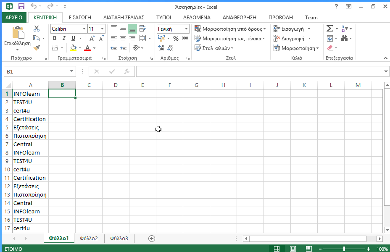The height and width of the screenshot is (252, 390).
Task: Open the ΑΡΧΕΙΟ file tab
Action: (x=14, y=17)
